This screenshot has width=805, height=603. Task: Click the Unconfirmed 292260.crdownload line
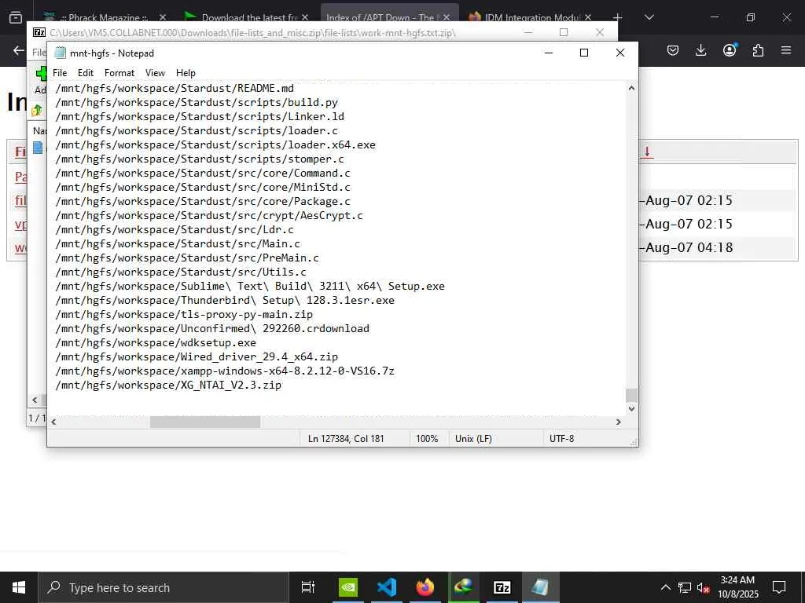point(212,329)
